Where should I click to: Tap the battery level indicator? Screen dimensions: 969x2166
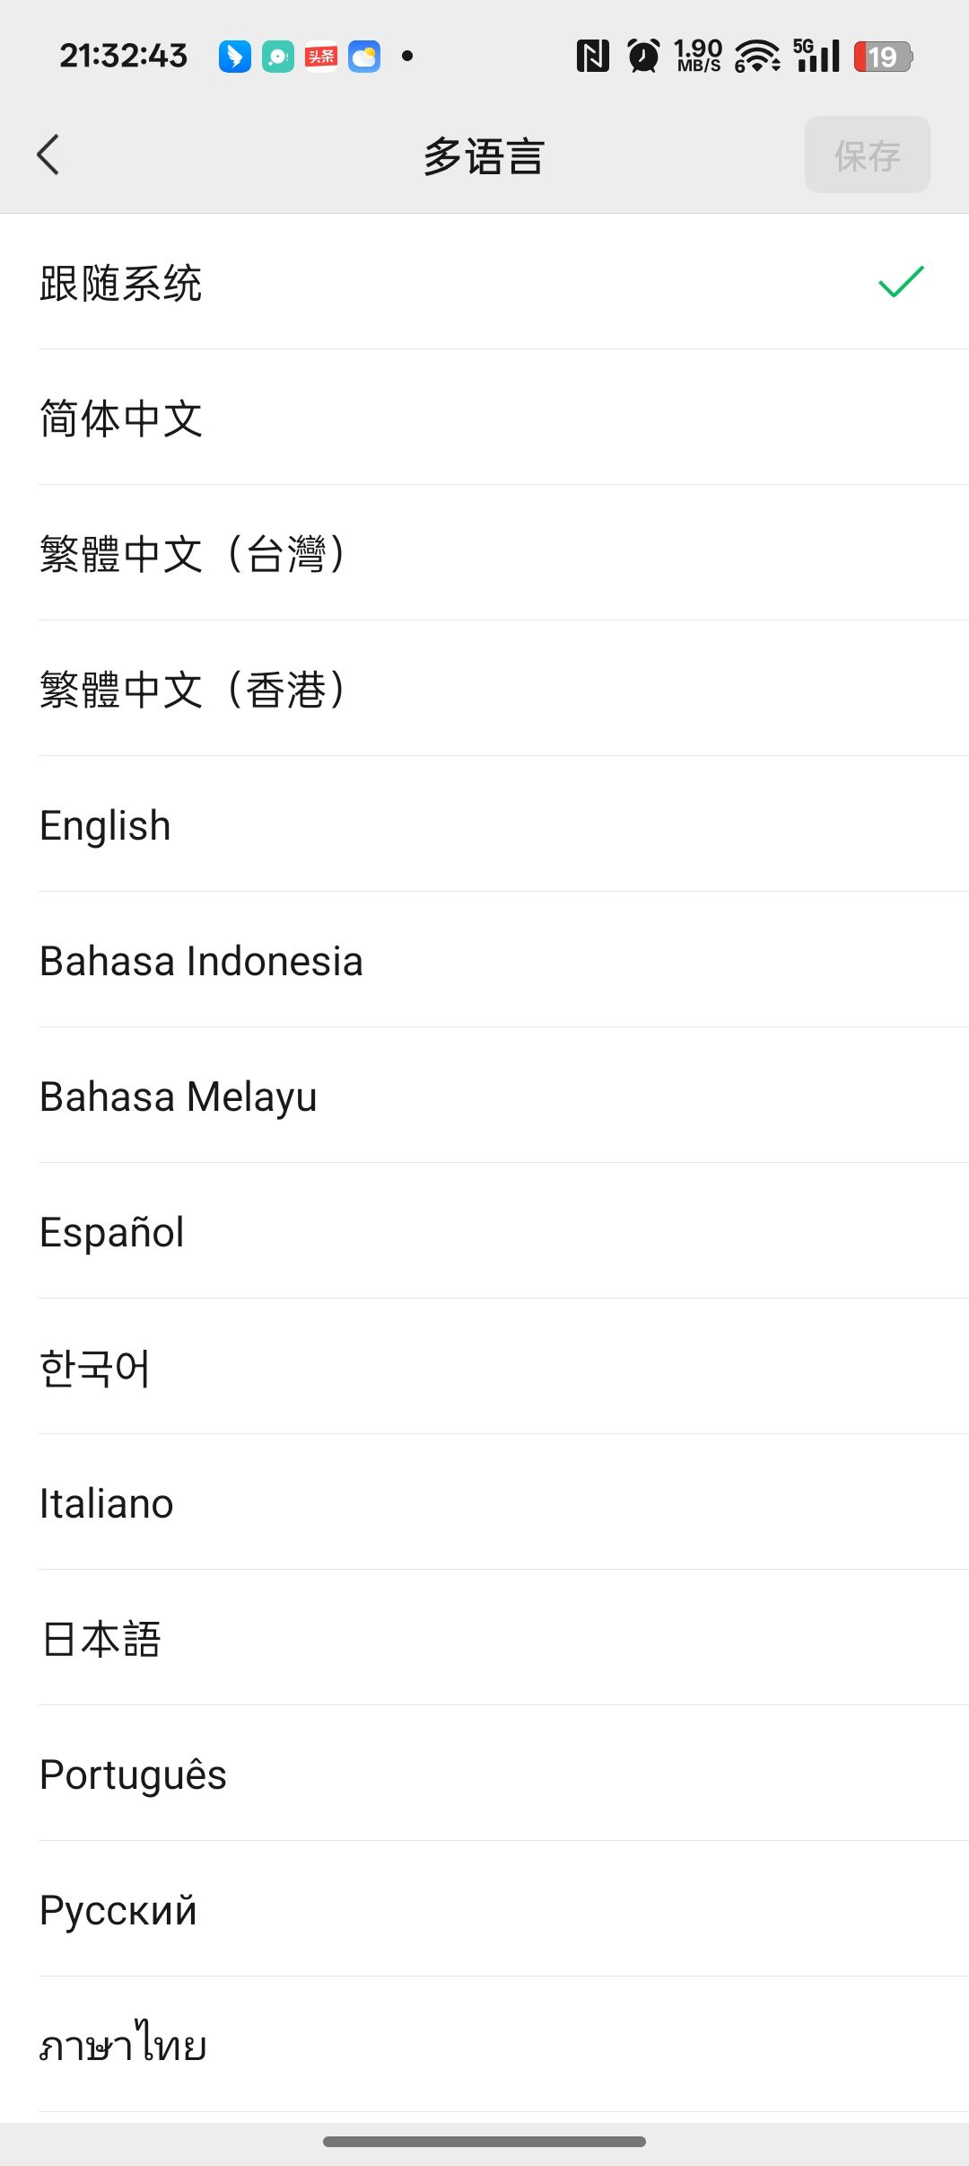click(x=883, y=57)
